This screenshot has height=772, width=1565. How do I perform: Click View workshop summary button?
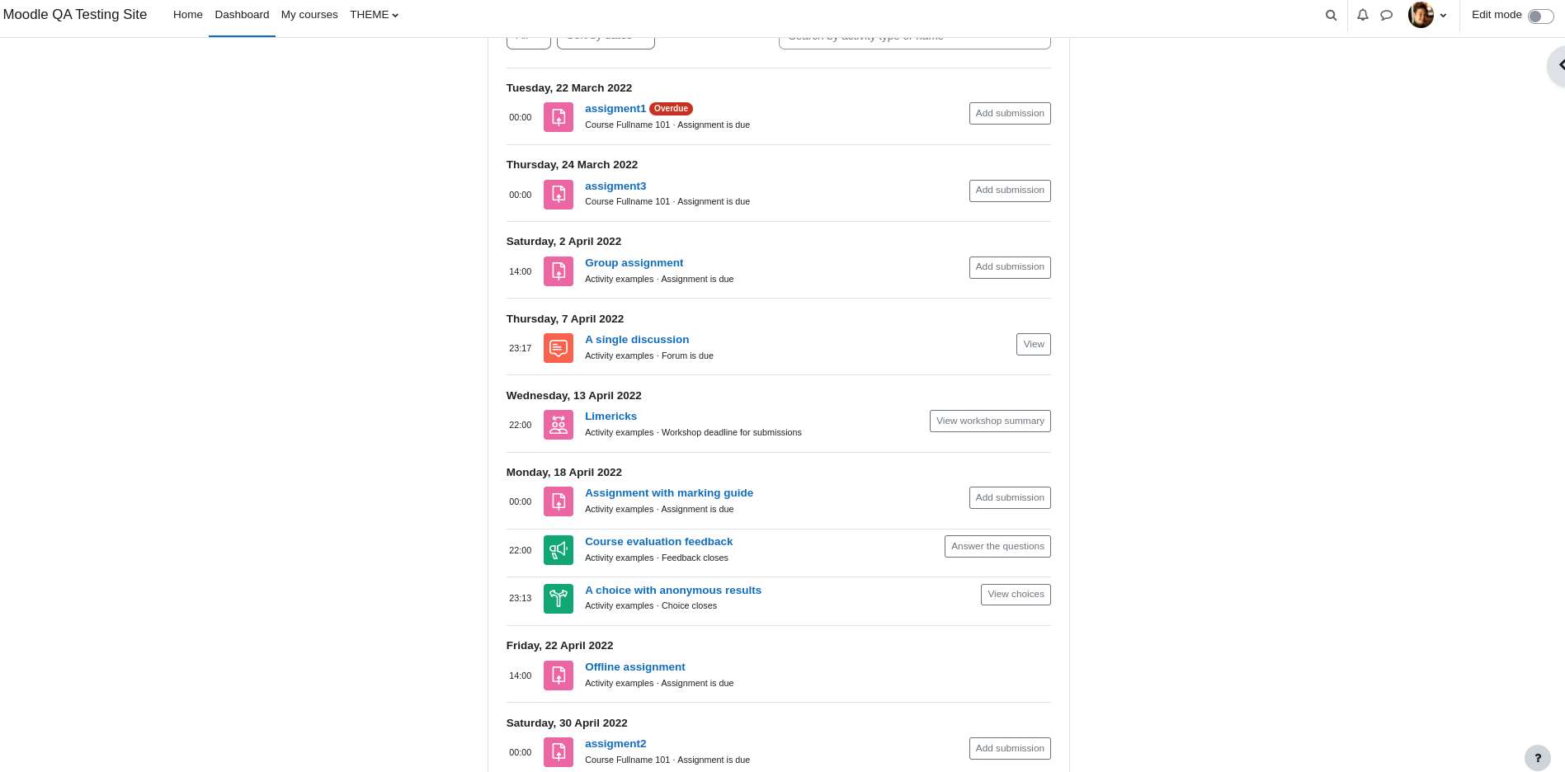point(990,421)
